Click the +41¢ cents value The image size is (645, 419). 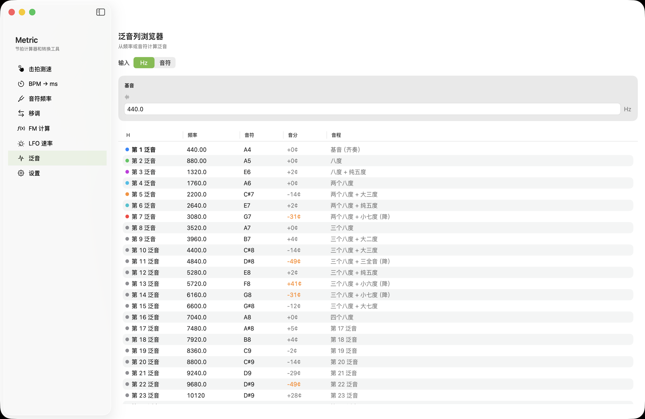pos(294,284)
